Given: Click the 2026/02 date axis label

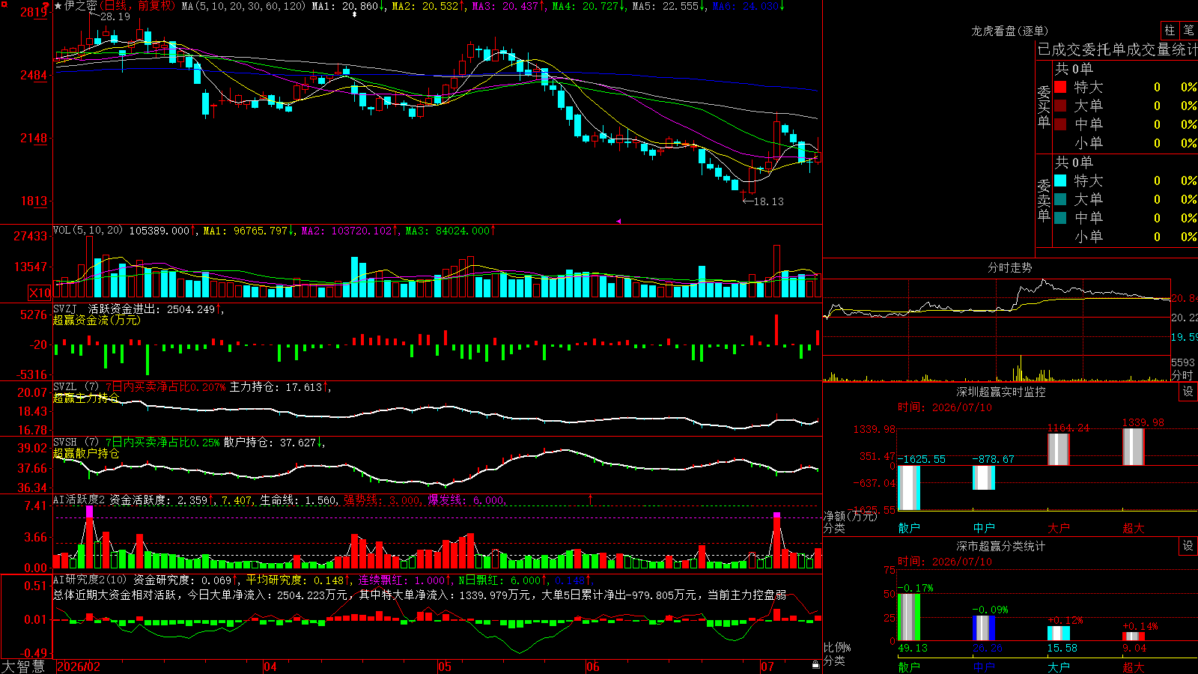Looking at the screenshot, I should pos(79,667).
